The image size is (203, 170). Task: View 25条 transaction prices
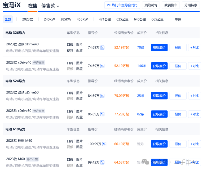click(x=141, y=96)
